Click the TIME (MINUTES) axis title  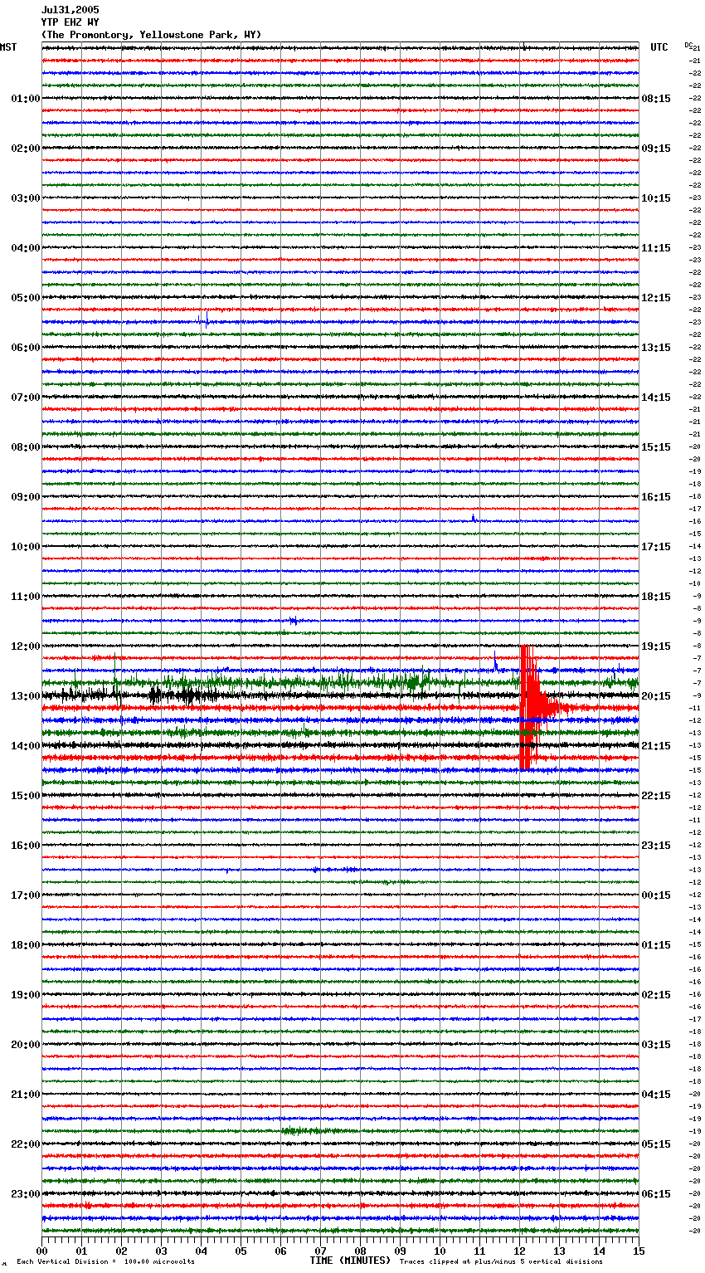coord(350,1261)
